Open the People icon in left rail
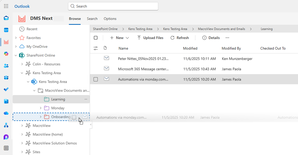Image resolution: width=298 pixels, height=155 pixels. tap(6, 65)
